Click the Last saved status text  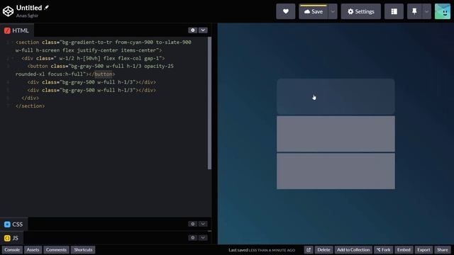[x=262, y=250]
